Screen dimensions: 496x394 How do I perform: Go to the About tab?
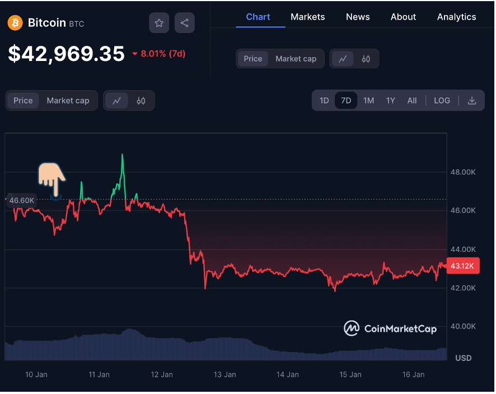tap(403, 17)
